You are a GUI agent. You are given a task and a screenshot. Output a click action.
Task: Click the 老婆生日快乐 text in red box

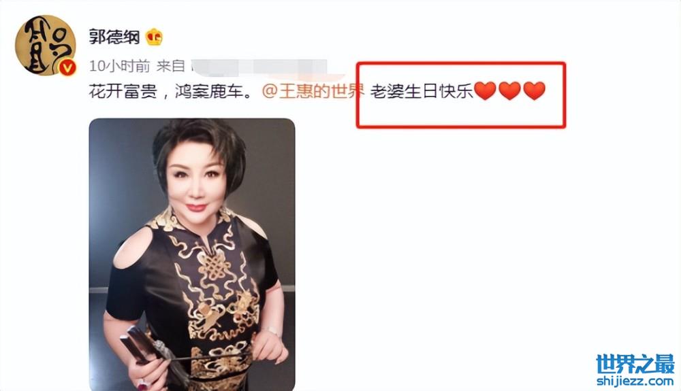click(422, 92)
